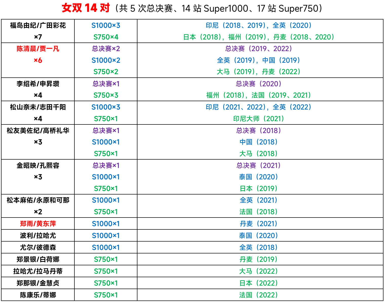
Task: Select pair name '李绍希/申昇瓒'
Action: [x=38, y=84]
